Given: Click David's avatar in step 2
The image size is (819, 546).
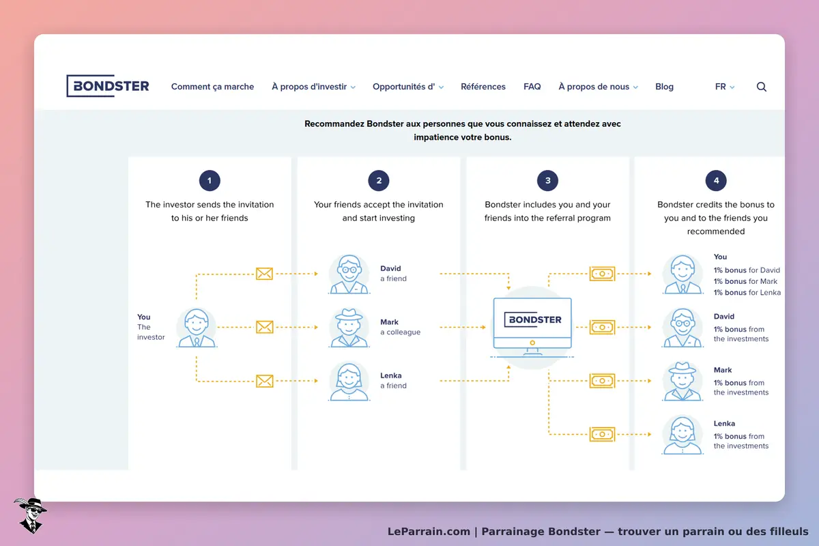Looking at the screenshot, I should coord(349,274).
